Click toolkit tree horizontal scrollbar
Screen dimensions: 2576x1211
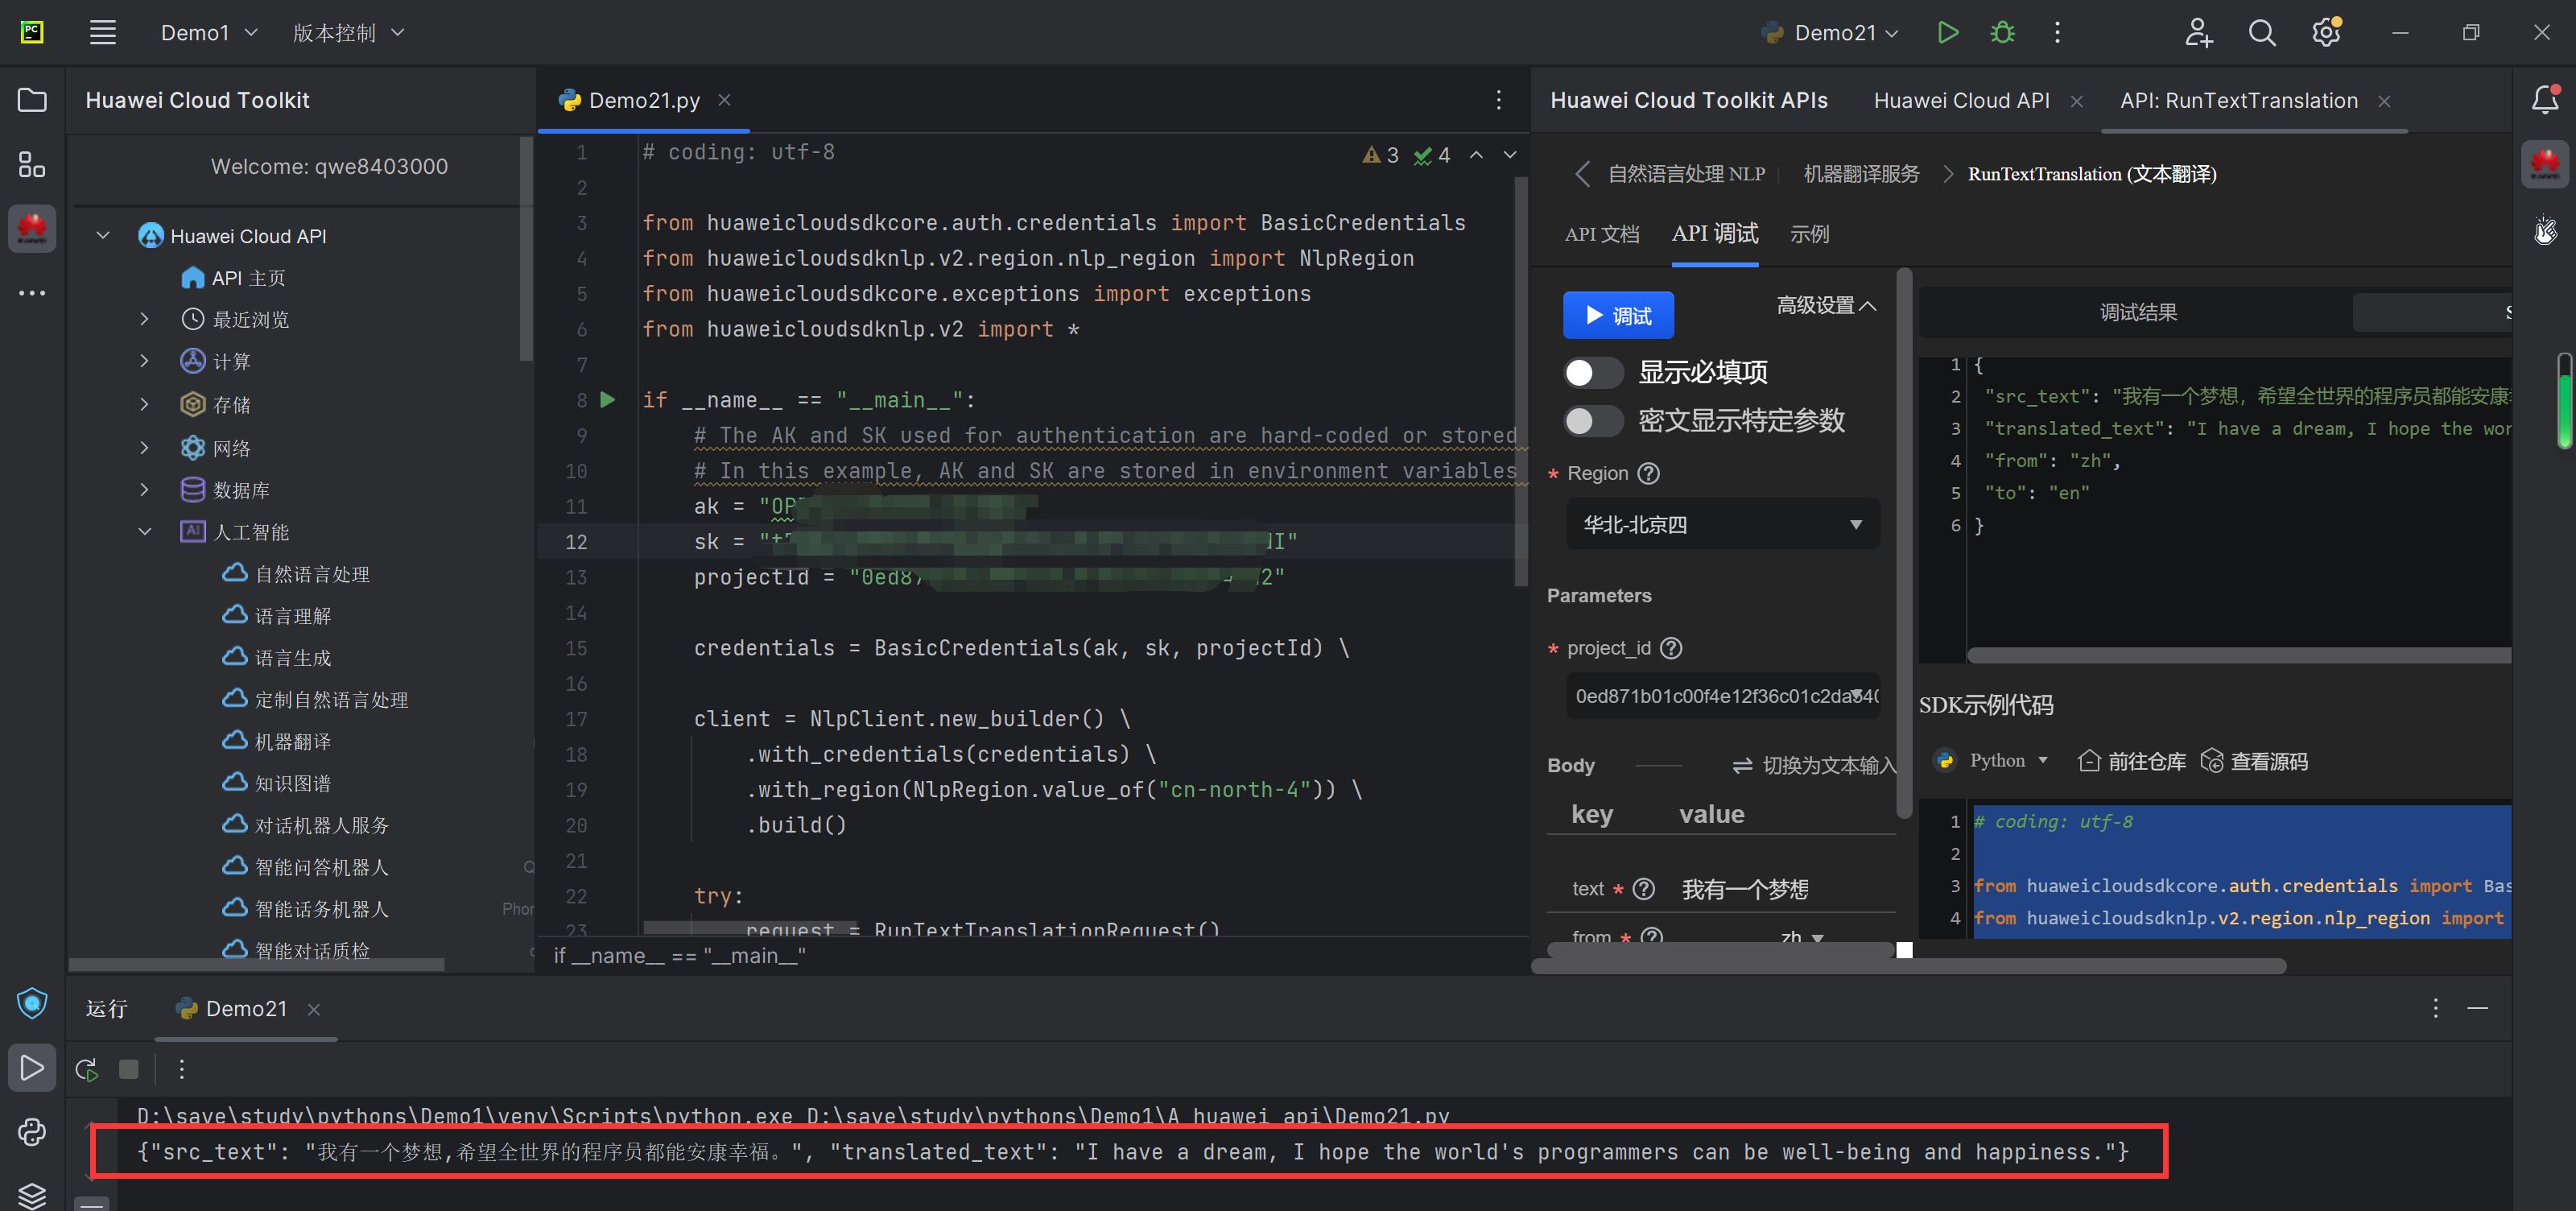pos(257,965)
